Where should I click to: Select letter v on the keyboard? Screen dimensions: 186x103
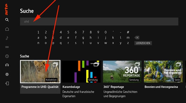pos(98,43)
